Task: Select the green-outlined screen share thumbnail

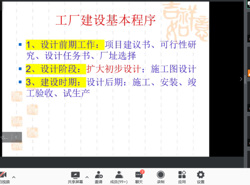Action: 249,4
